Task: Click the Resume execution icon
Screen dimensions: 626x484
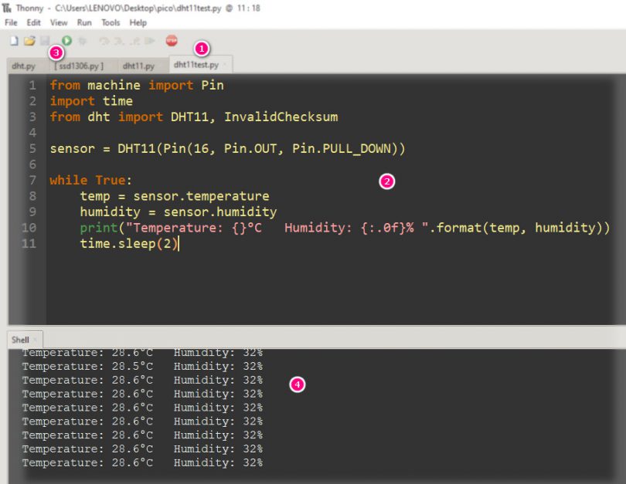Action: (151, 40)
